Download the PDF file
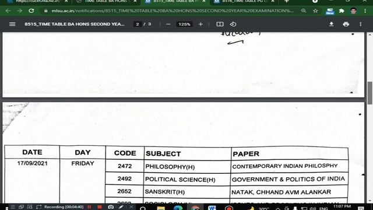The image size is (373, 210). (x=332, y=24)
